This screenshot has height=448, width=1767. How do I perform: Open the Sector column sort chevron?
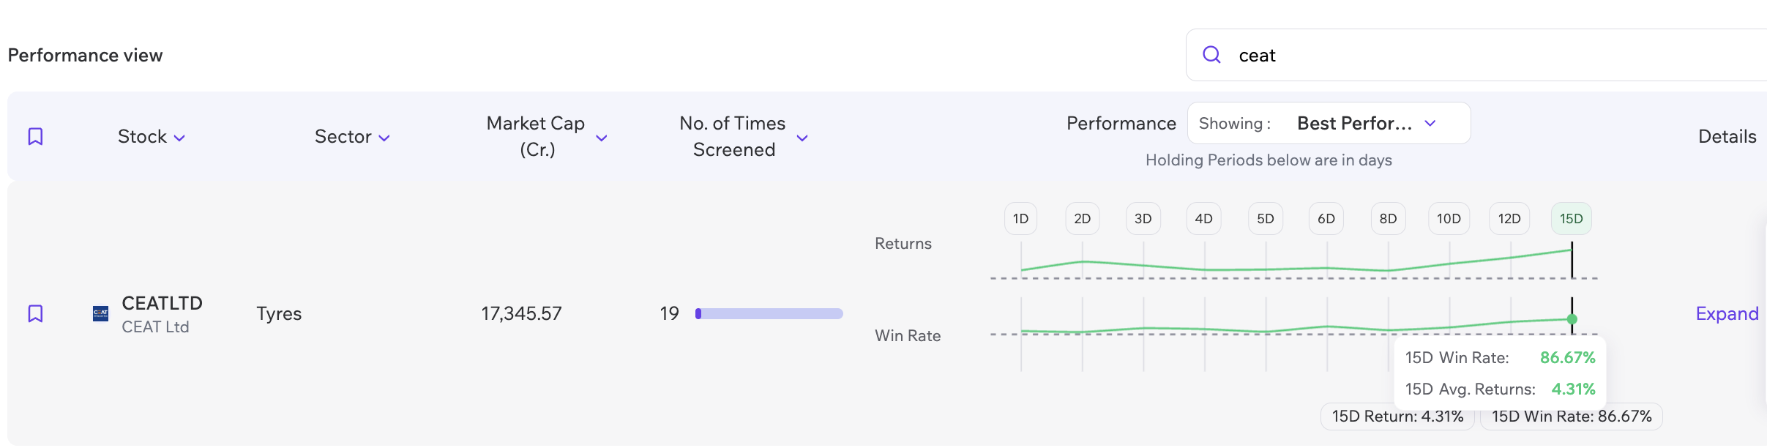point(384,138)
